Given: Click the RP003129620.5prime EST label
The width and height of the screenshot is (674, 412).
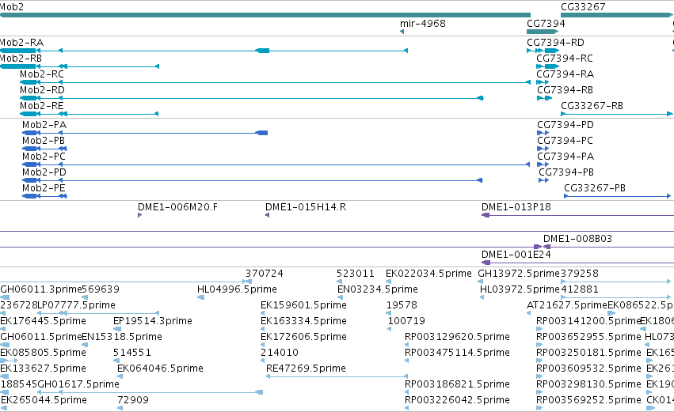Looking at the screenshot, I should click(x=457, y=338).
